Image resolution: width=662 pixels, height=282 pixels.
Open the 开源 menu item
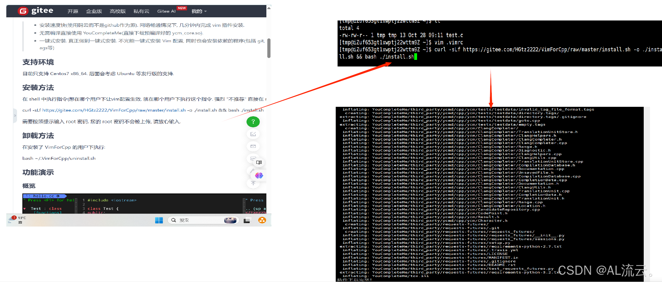pos(73,11)
